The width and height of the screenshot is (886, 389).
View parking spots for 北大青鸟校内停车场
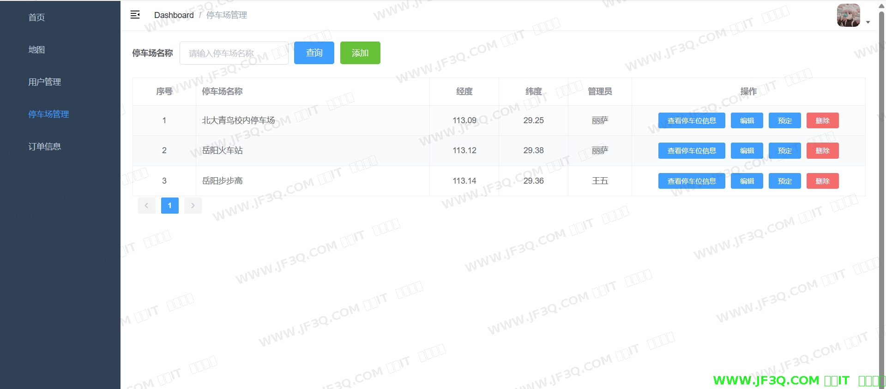(691, 121)
